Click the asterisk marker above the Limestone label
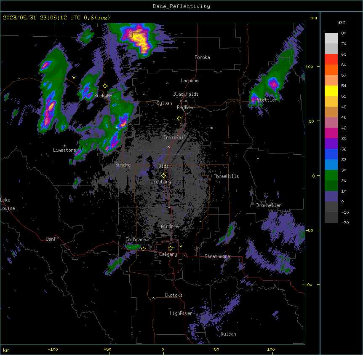The width and height of the screenshot is (363, 355). click(64, 146)
